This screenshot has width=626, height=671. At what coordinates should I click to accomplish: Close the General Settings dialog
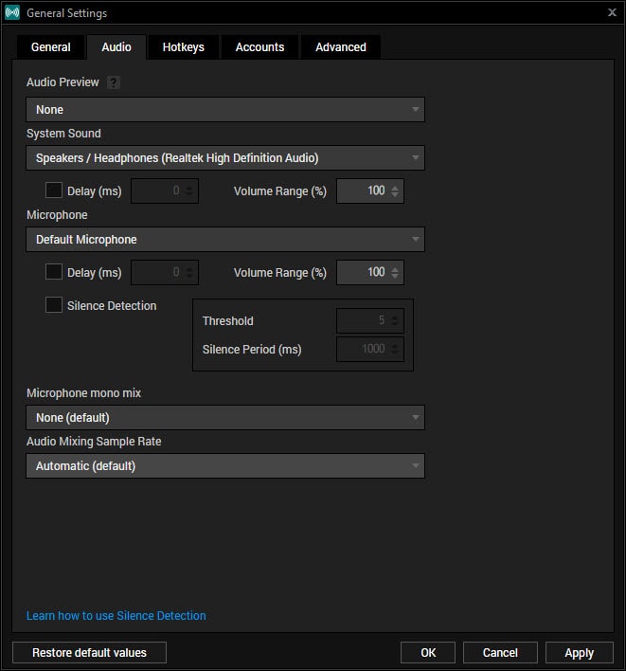pos(612,12)
